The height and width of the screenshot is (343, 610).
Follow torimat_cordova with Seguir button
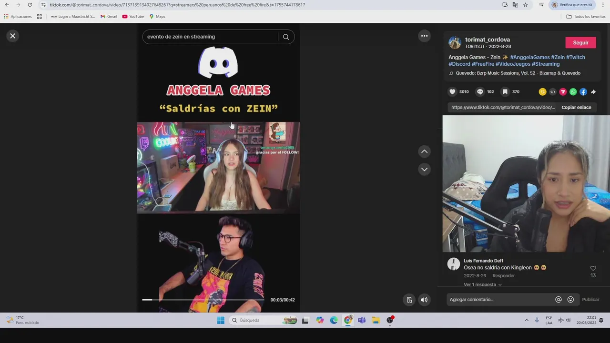[580, 42]
